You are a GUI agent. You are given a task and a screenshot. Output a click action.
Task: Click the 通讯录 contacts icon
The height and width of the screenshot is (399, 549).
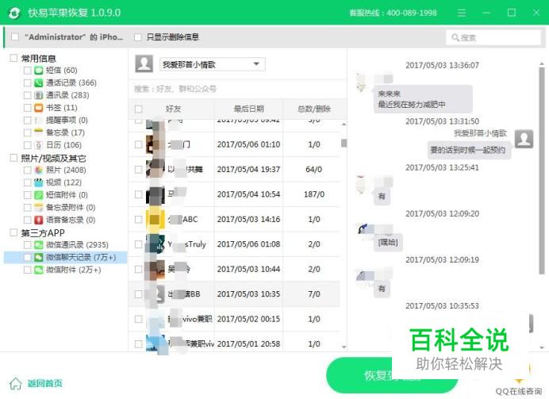[x=39, y=95]
